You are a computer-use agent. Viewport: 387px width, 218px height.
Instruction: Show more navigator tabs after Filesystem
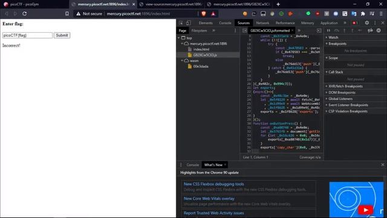(213, 30)
